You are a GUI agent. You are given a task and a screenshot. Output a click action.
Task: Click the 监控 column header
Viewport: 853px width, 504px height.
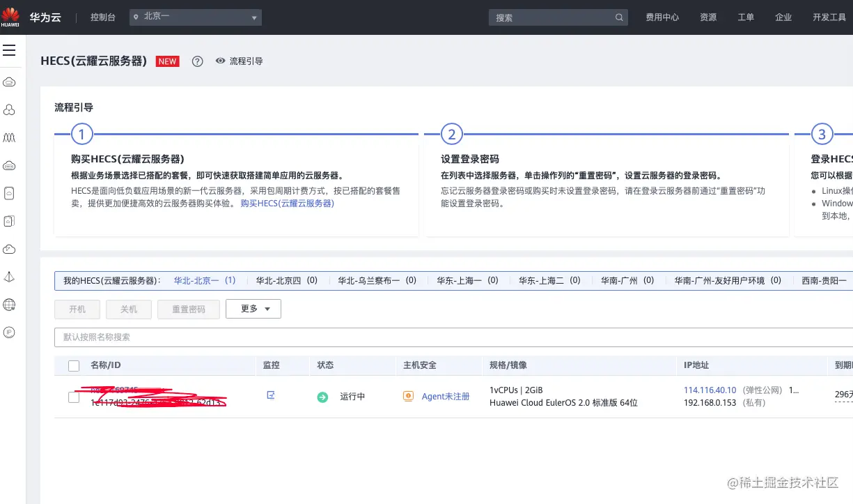272,365
